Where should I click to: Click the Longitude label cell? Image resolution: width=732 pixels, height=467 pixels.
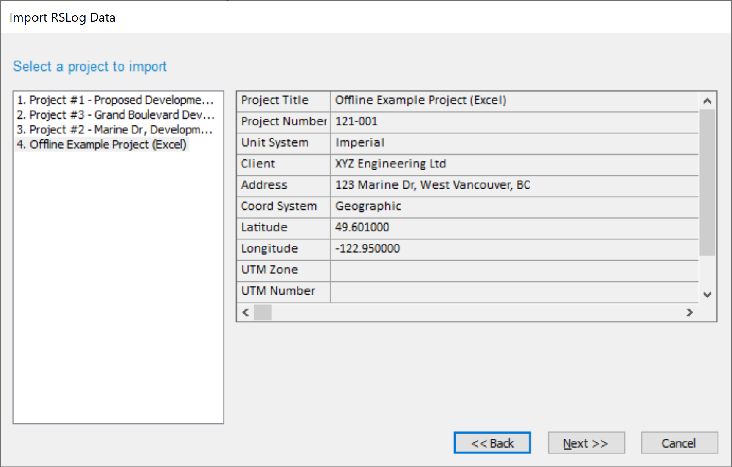[x=284, y=250]
